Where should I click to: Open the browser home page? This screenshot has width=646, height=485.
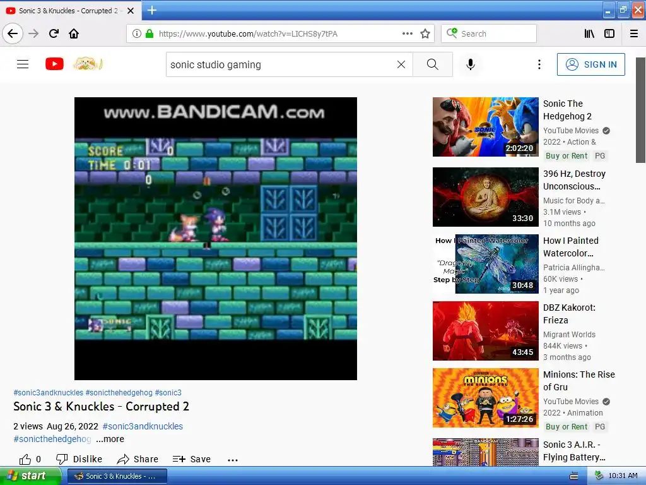click(74, 33)
